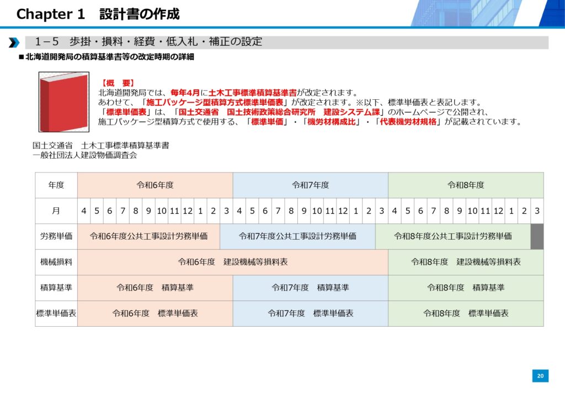Click the 令和8年度 標準単価表 cell
This screenshot has height=399, width=565.
point(466,313)
